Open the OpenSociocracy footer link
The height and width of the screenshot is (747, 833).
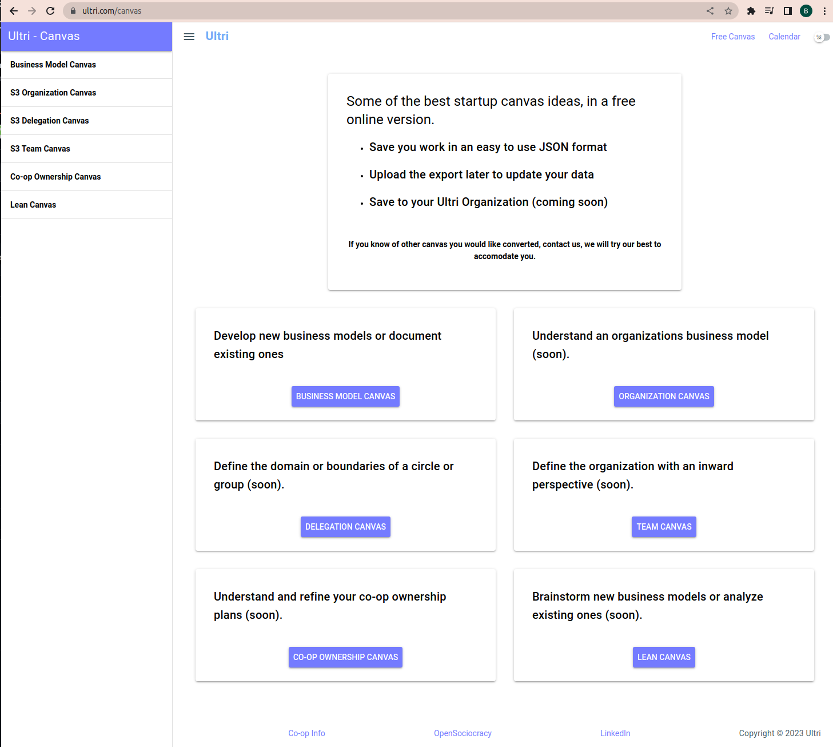(463, 733)
